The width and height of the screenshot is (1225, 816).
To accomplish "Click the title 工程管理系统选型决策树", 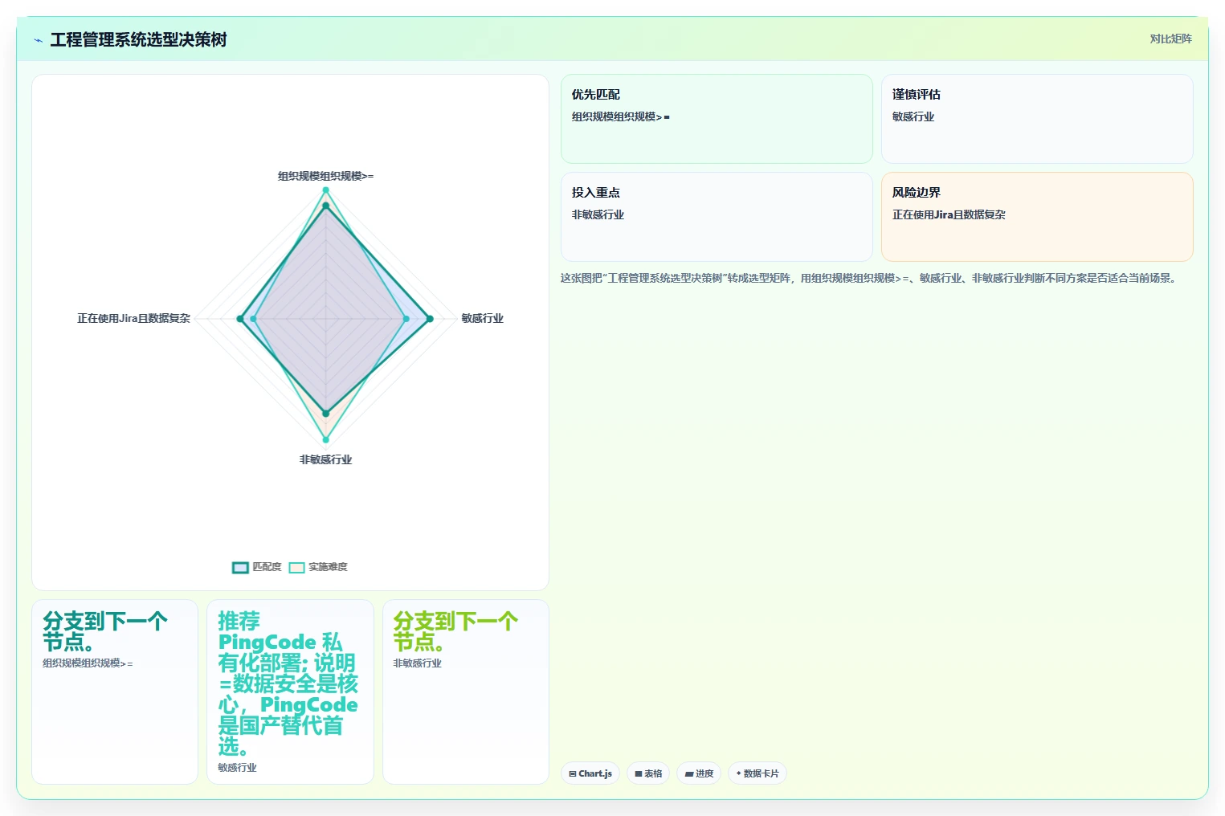I will [x=138, y=39].
